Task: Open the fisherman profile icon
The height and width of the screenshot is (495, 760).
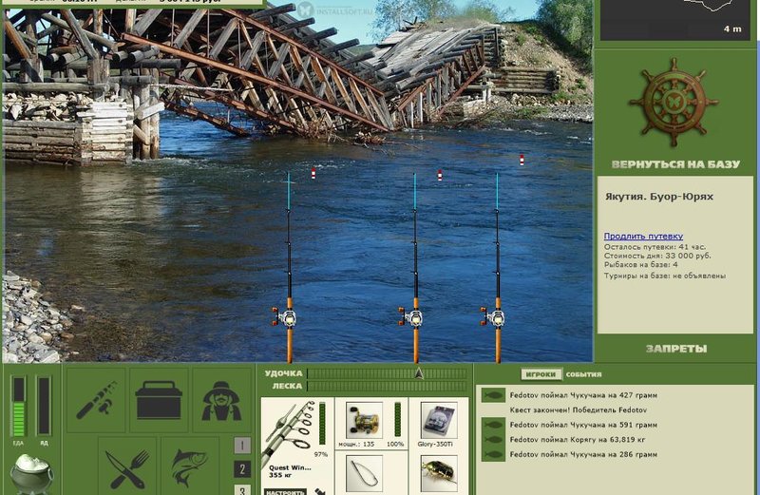Action: coord(221,399)
